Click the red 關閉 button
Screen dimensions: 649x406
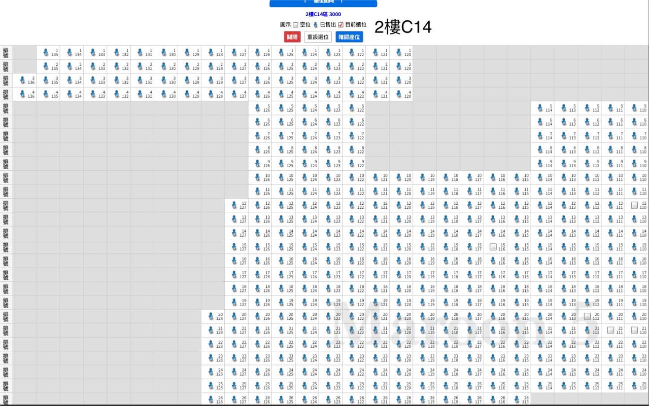(292, 37)
